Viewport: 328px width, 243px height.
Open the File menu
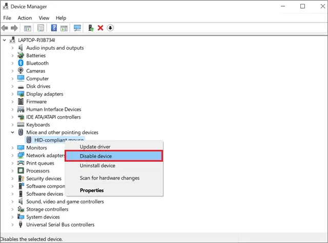point(7,18)
